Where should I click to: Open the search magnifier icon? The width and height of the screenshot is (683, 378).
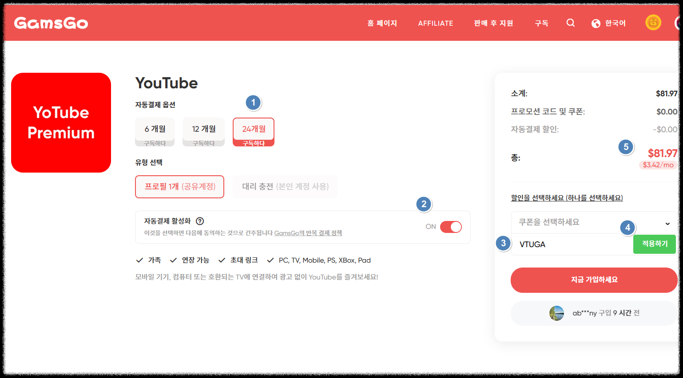click(x=571, y=23)
